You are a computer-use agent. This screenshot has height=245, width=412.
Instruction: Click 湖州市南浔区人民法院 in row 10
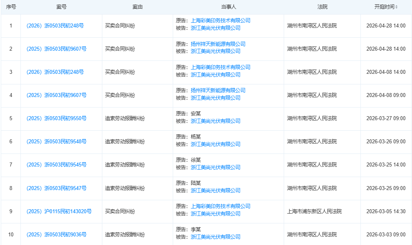point(312,234)
